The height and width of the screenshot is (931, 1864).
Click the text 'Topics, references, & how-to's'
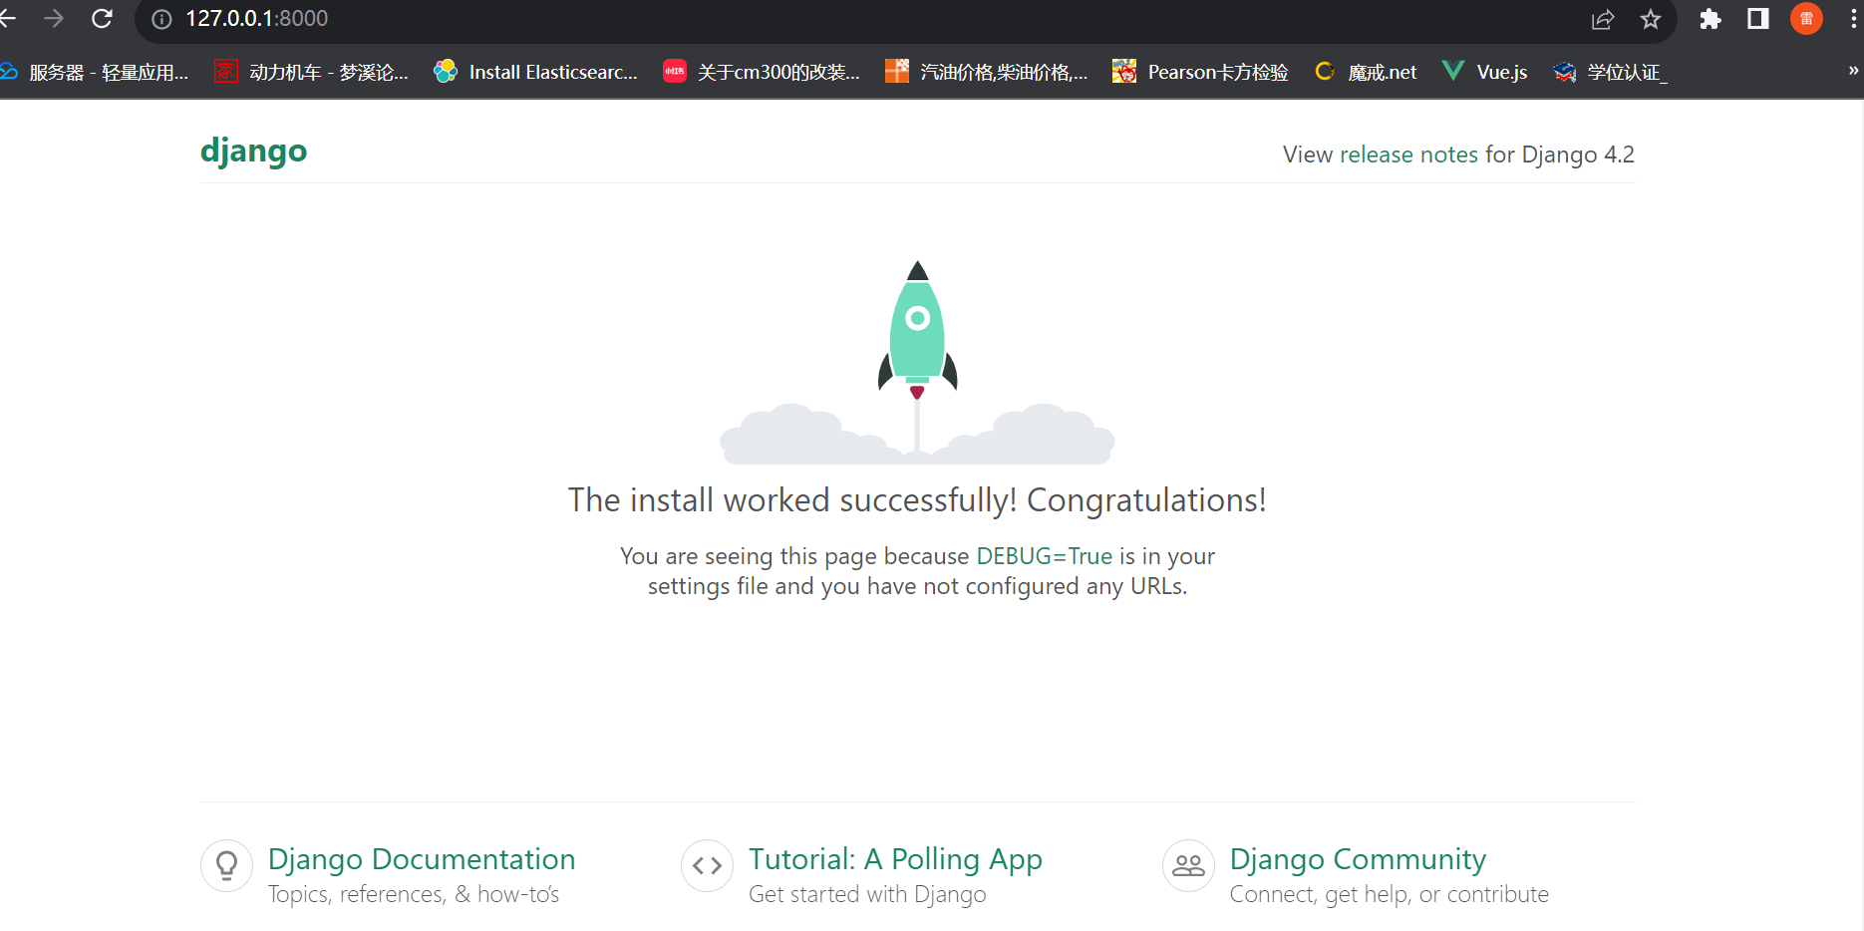pos(414,894)
